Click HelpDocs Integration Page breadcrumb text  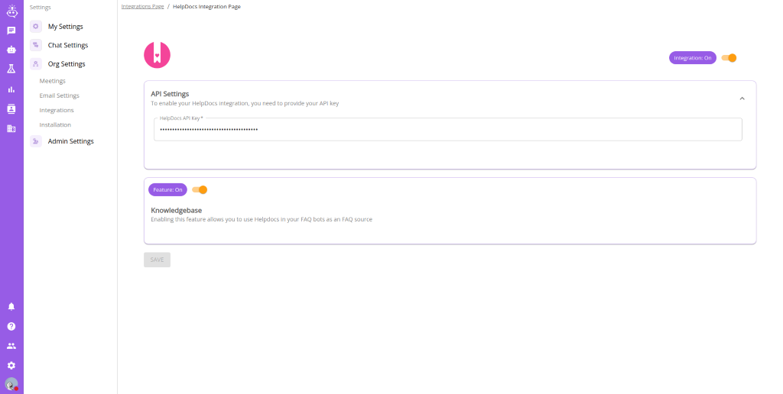click(x=206, y=6)
